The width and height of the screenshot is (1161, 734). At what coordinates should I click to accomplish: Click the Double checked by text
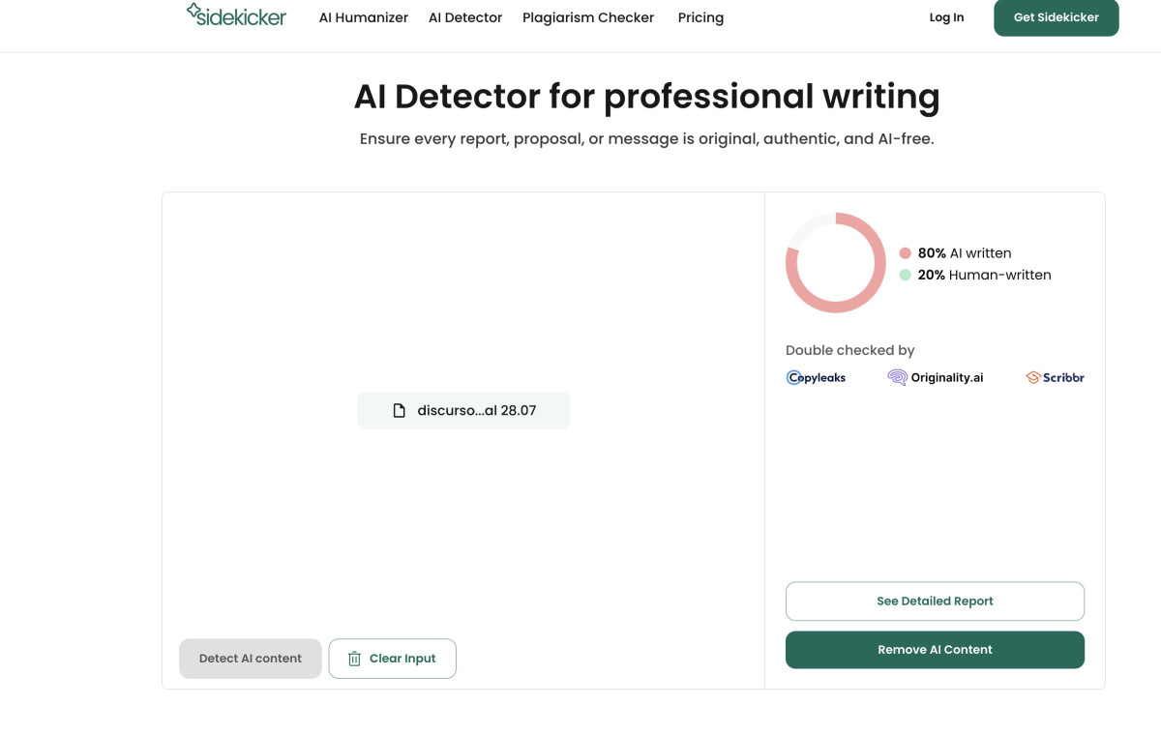point(850,350)
